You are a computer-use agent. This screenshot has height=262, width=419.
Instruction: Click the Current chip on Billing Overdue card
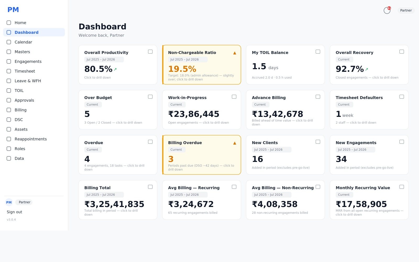point(177,150)
